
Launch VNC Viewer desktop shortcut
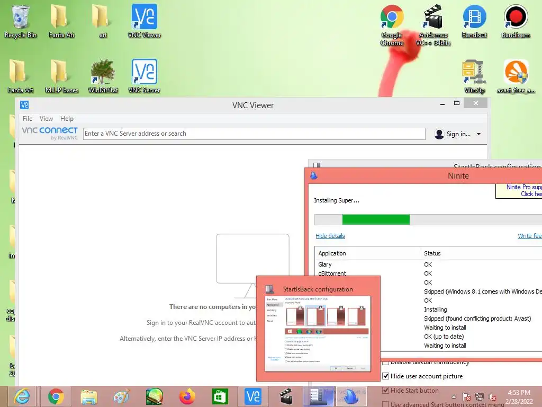pyautogui.click(x=144, y=21)
